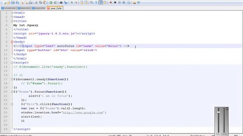Zoom in using the toolbar zoom-in icon
Screen dimensions: 243x136
coord(71,3)
